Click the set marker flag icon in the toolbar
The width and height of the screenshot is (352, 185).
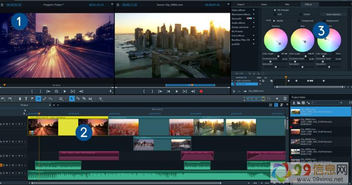[x=32, y=99]
